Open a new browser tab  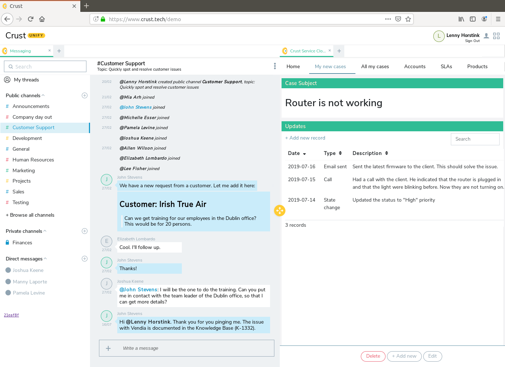[86, 6]
